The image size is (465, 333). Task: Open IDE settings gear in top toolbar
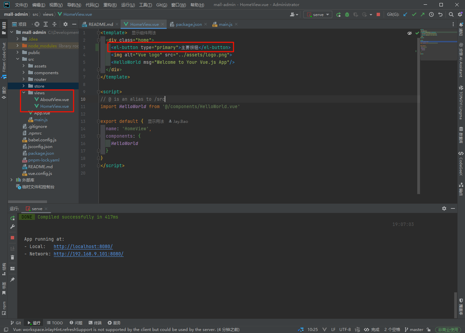[460, 14]
